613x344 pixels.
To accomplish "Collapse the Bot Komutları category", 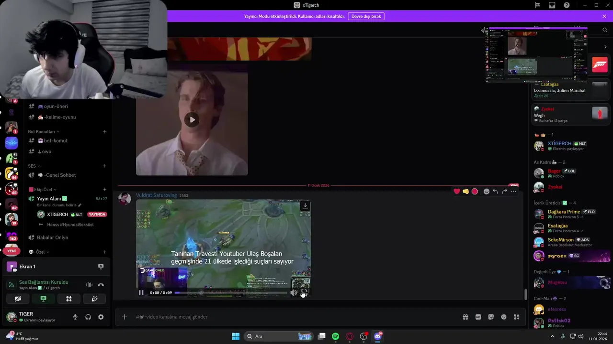I will click(x=44, y=131).
